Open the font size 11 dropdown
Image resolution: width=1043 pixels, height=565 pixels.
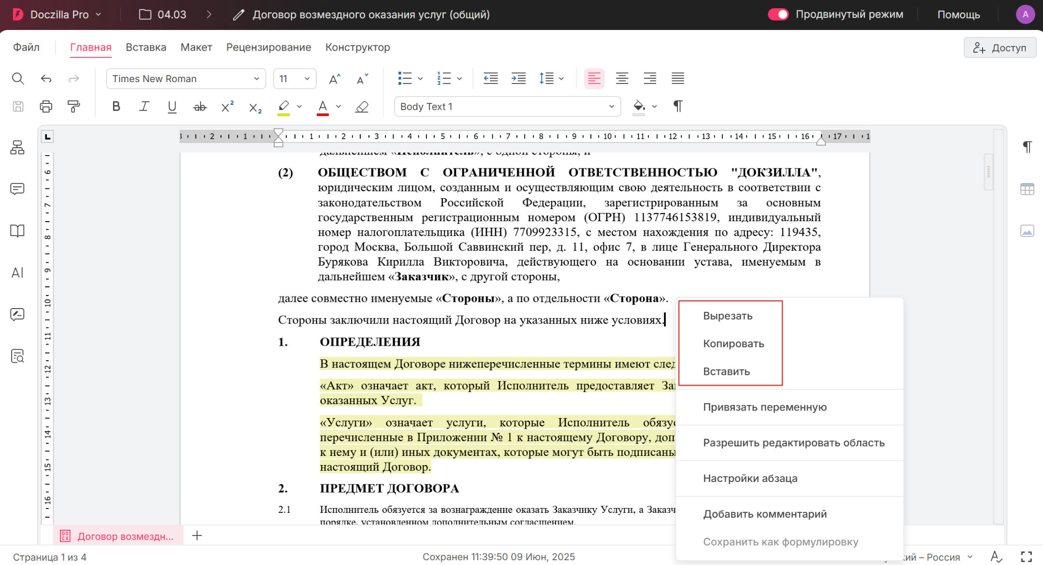point(295,79)
